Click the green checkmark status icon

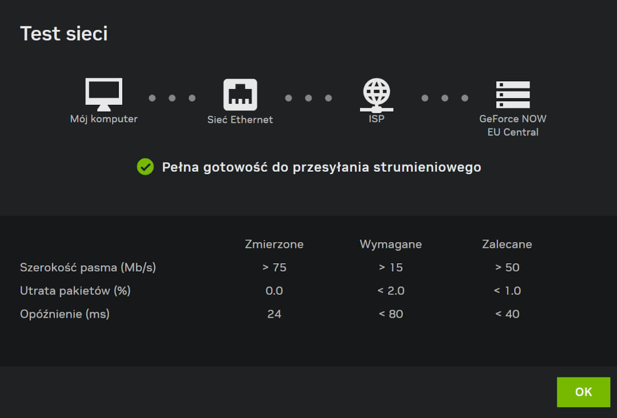[x=145, y=167]
